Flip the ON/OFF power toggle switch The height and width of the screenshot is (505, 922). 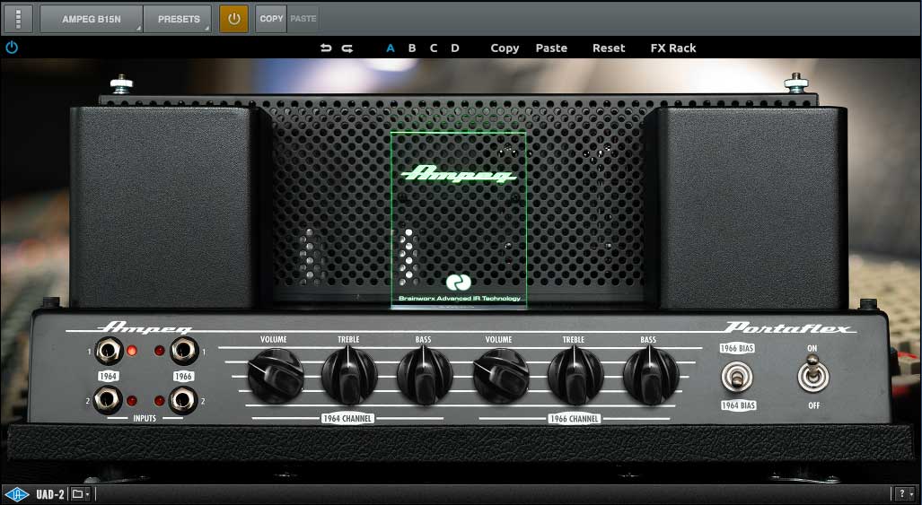click(813, 375)
